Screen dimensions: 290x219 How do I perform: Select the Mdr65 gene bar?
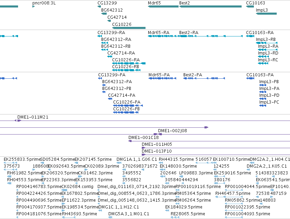[x=163, y=6]
